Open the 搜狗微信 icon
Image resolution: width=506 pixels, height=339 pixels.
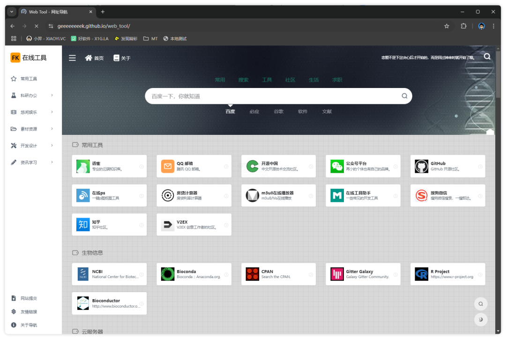tap(422, 195)
